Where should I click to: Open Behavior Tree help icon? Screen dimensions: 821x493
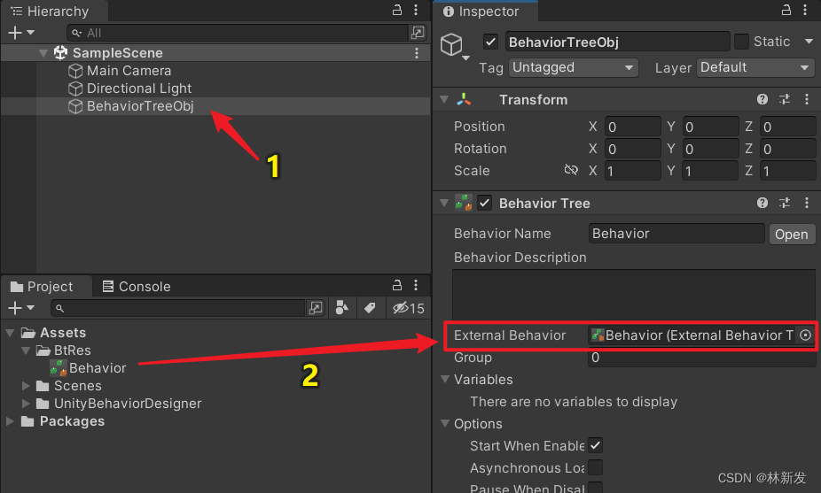[762, 203]
